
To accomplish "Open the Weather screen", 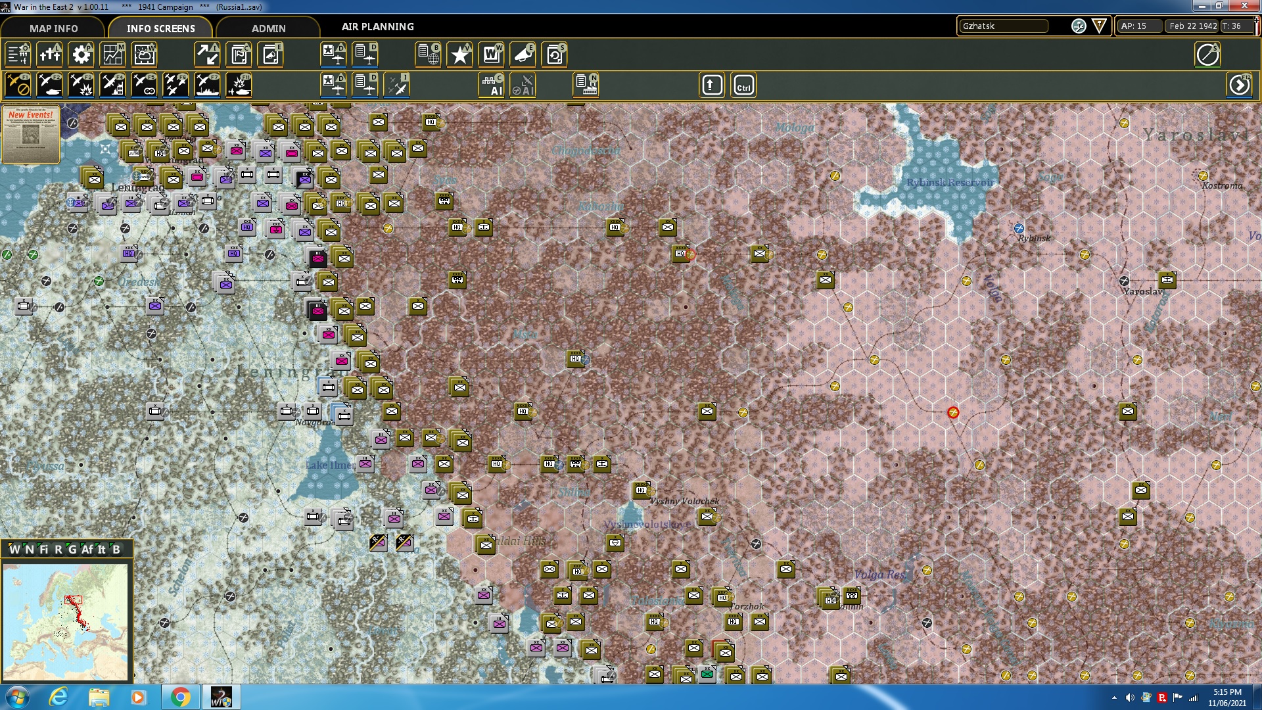I will 144,55.
